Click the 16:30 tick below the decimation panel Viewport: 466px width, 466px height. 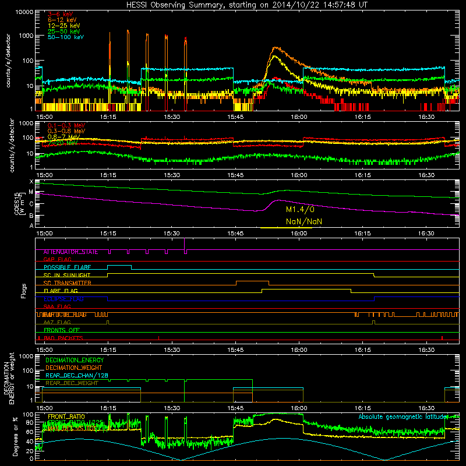point(426,408)
